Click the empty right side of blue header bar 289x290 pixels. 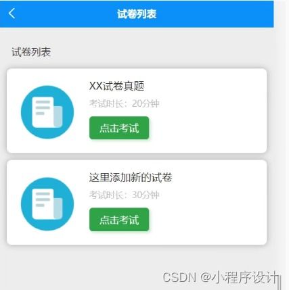[x=215, y=14]
